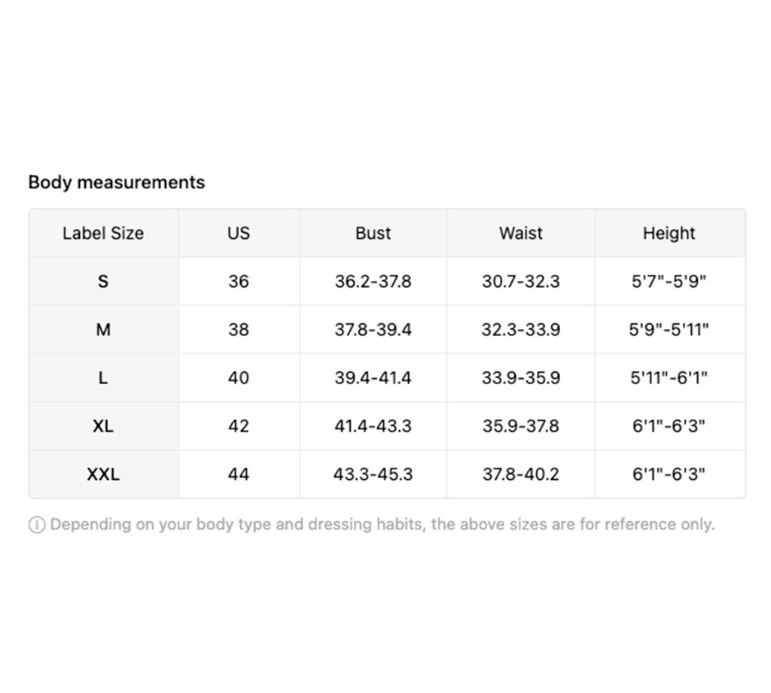Select waist value 33.9-35.9
771x693 pixels.
point(520,378)
